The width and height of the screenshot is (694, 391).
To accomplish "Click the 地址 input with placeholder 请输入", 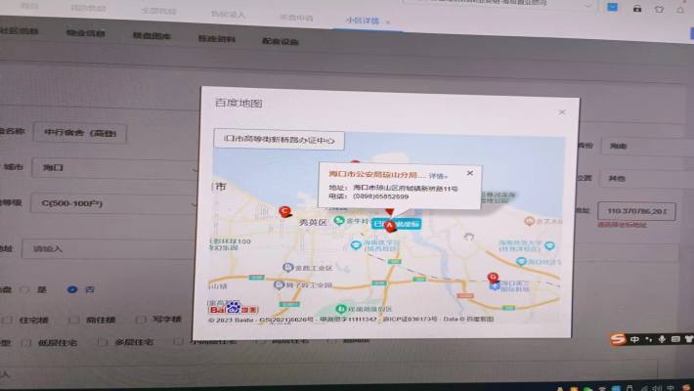I will pyautogui.click(x=108, y=249).
